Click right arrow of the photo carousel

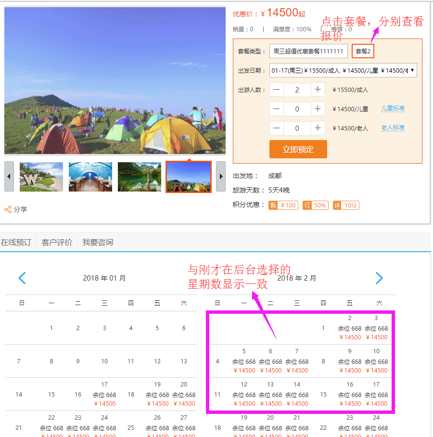coord(221,177)
